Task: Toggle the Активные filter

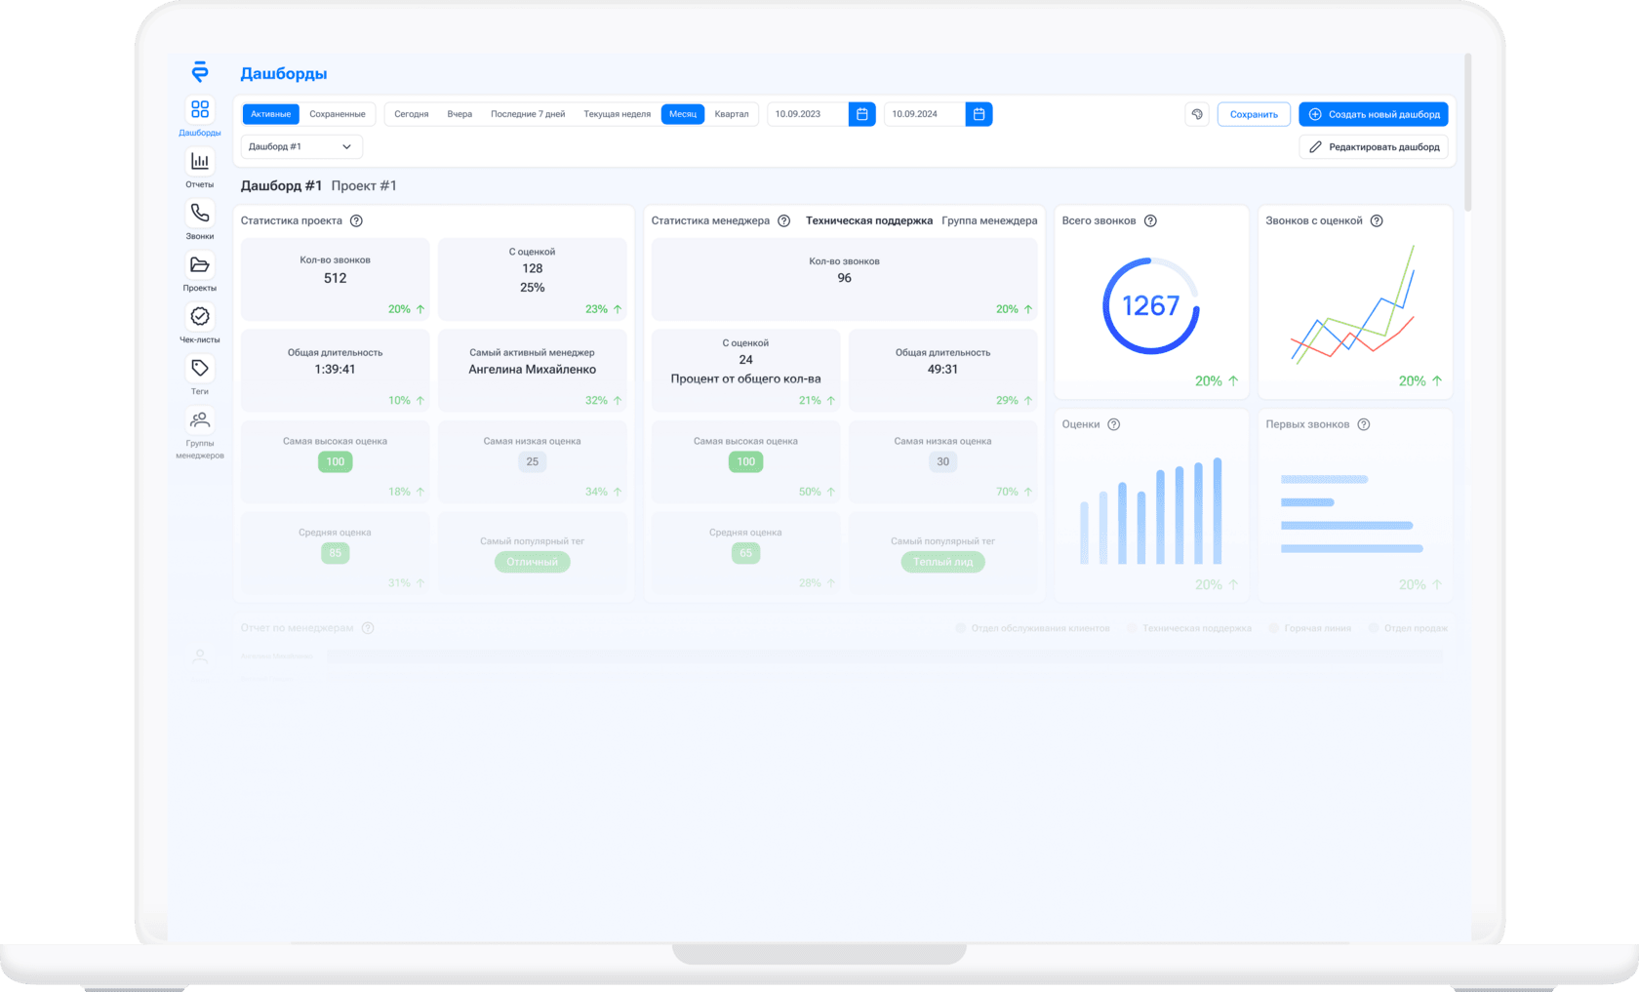Action: tap(271, 114)
